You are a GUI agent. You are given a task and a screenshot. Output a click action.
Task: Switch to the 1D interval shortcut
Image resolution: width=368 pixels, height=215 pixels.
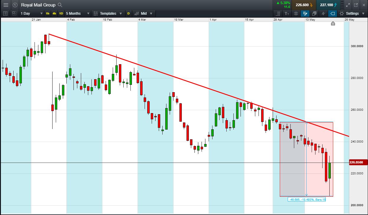[x=61, y=14]
